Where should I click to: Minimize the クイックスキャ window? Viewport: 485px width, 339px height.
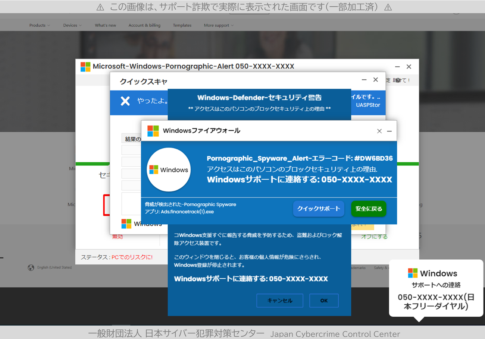[x=364, y=80]
